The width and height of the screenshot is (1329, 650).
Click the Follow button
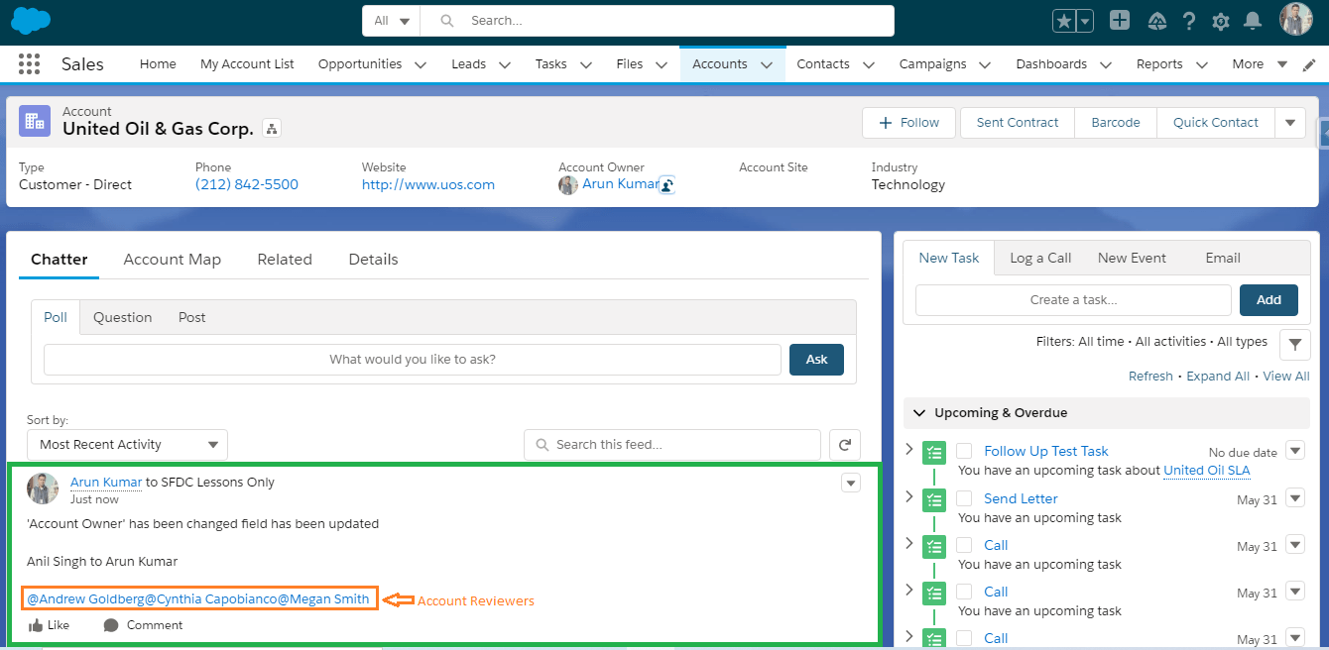(908, 123)
